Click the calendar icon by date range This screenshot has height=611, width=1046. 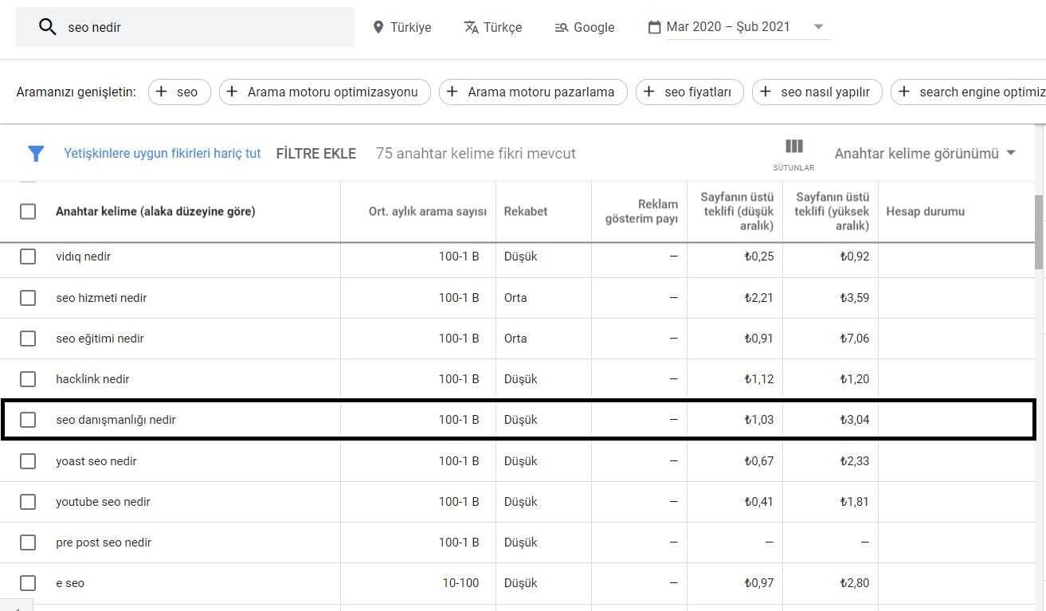(x=654, y=27)
